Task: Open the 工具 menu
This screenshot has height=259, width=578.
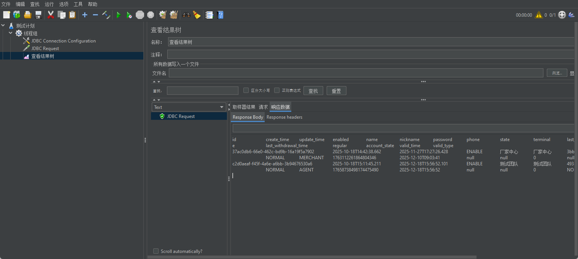Action: [x=78, y=4]
